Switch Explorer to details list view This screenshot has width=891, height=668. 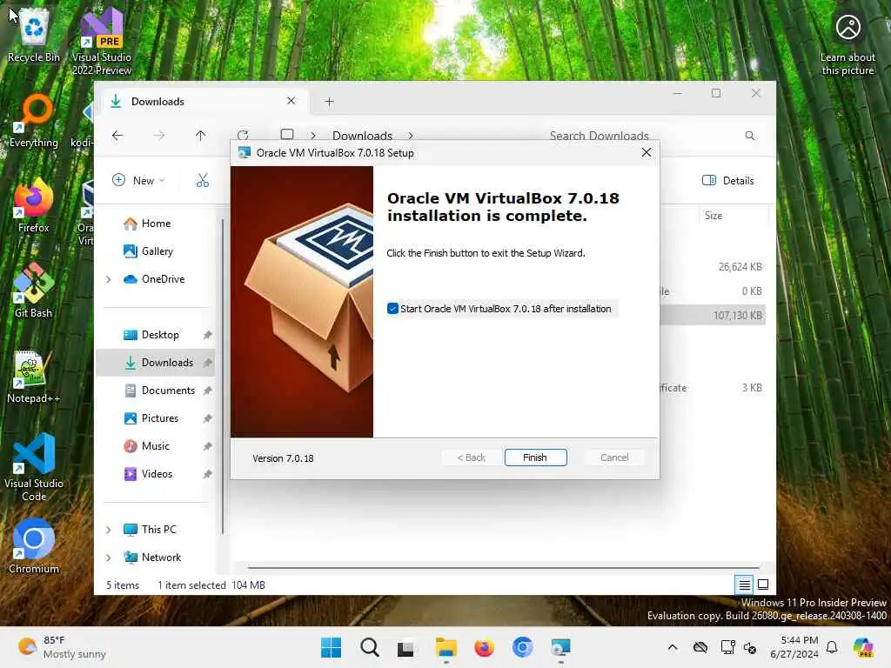(744, 584)
